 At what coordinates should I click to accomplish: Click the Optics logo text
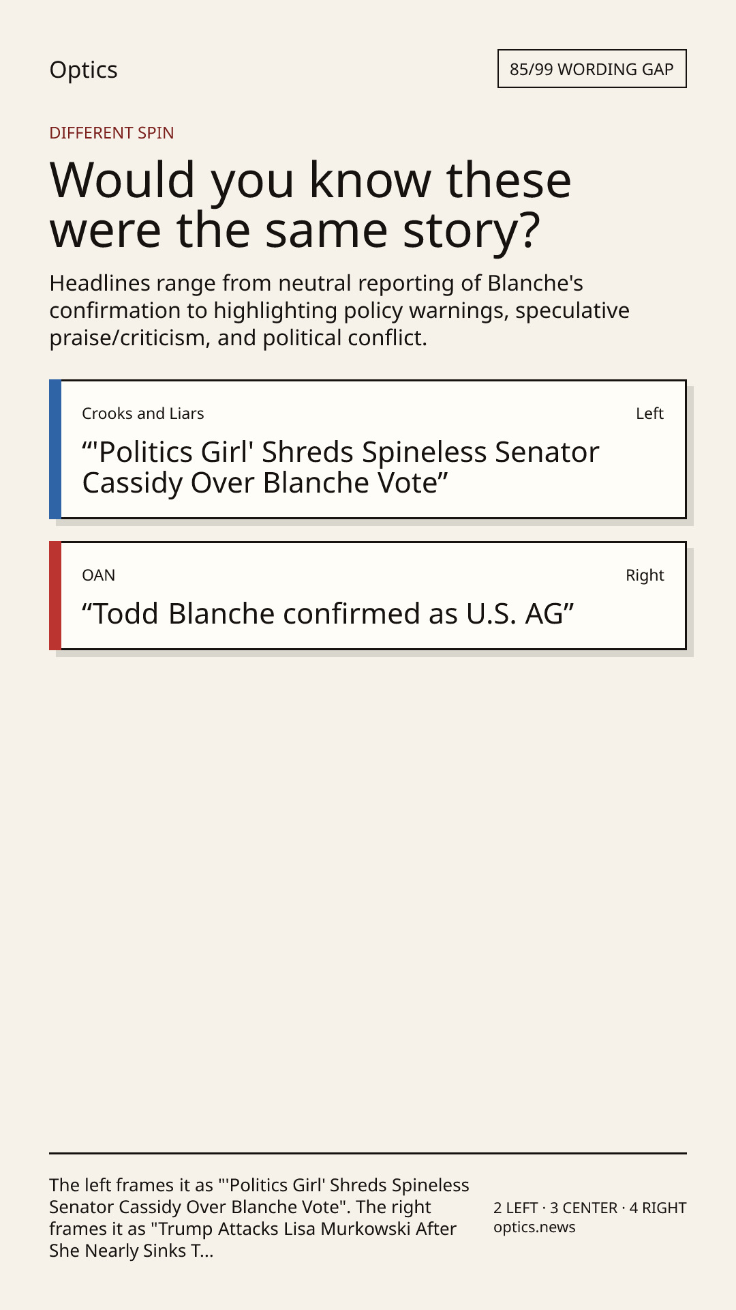pyautogui.click(x=83, y=70)
